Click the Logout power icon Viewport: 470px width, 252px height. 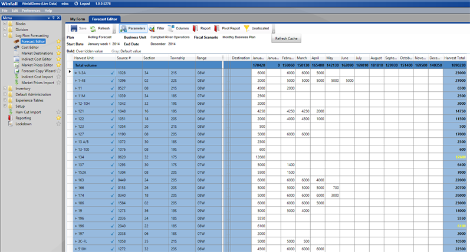click(x=76, y=4)
